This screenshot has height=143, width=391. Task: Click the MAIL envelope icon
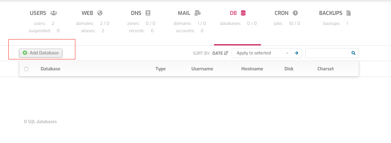pos(198,13)
